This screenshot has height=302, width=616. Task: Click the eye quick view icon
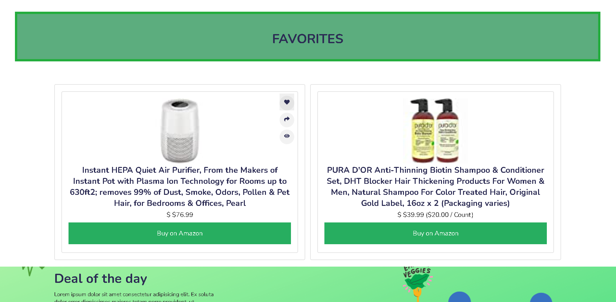pos(287,136)
